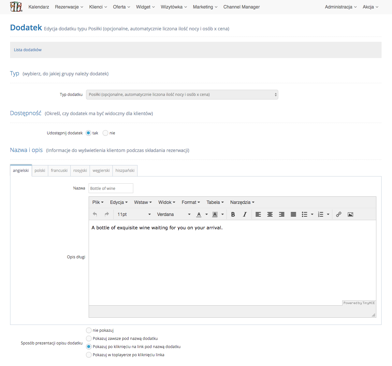Click the 'Nazwa' field with Bottle of wine

coord(111,188)
